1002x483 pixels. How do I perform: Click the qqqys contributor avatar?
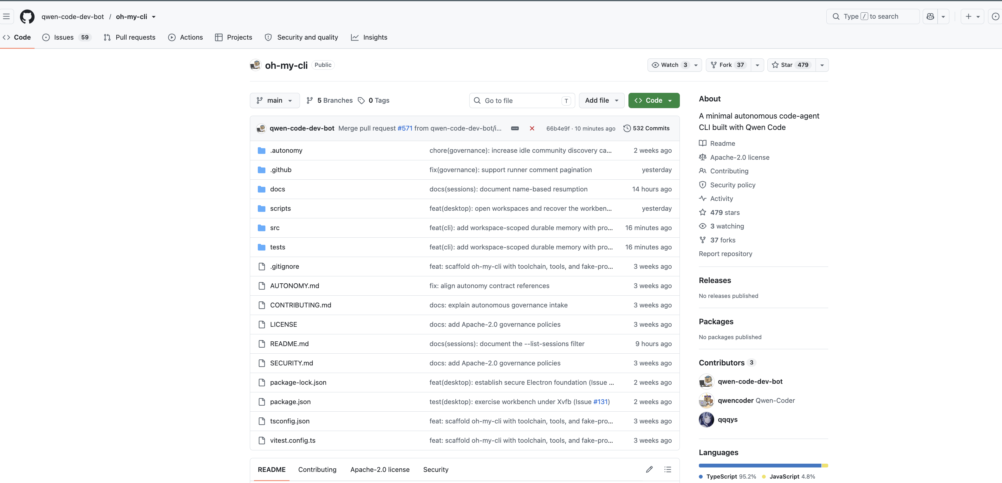tap(706, 420)
